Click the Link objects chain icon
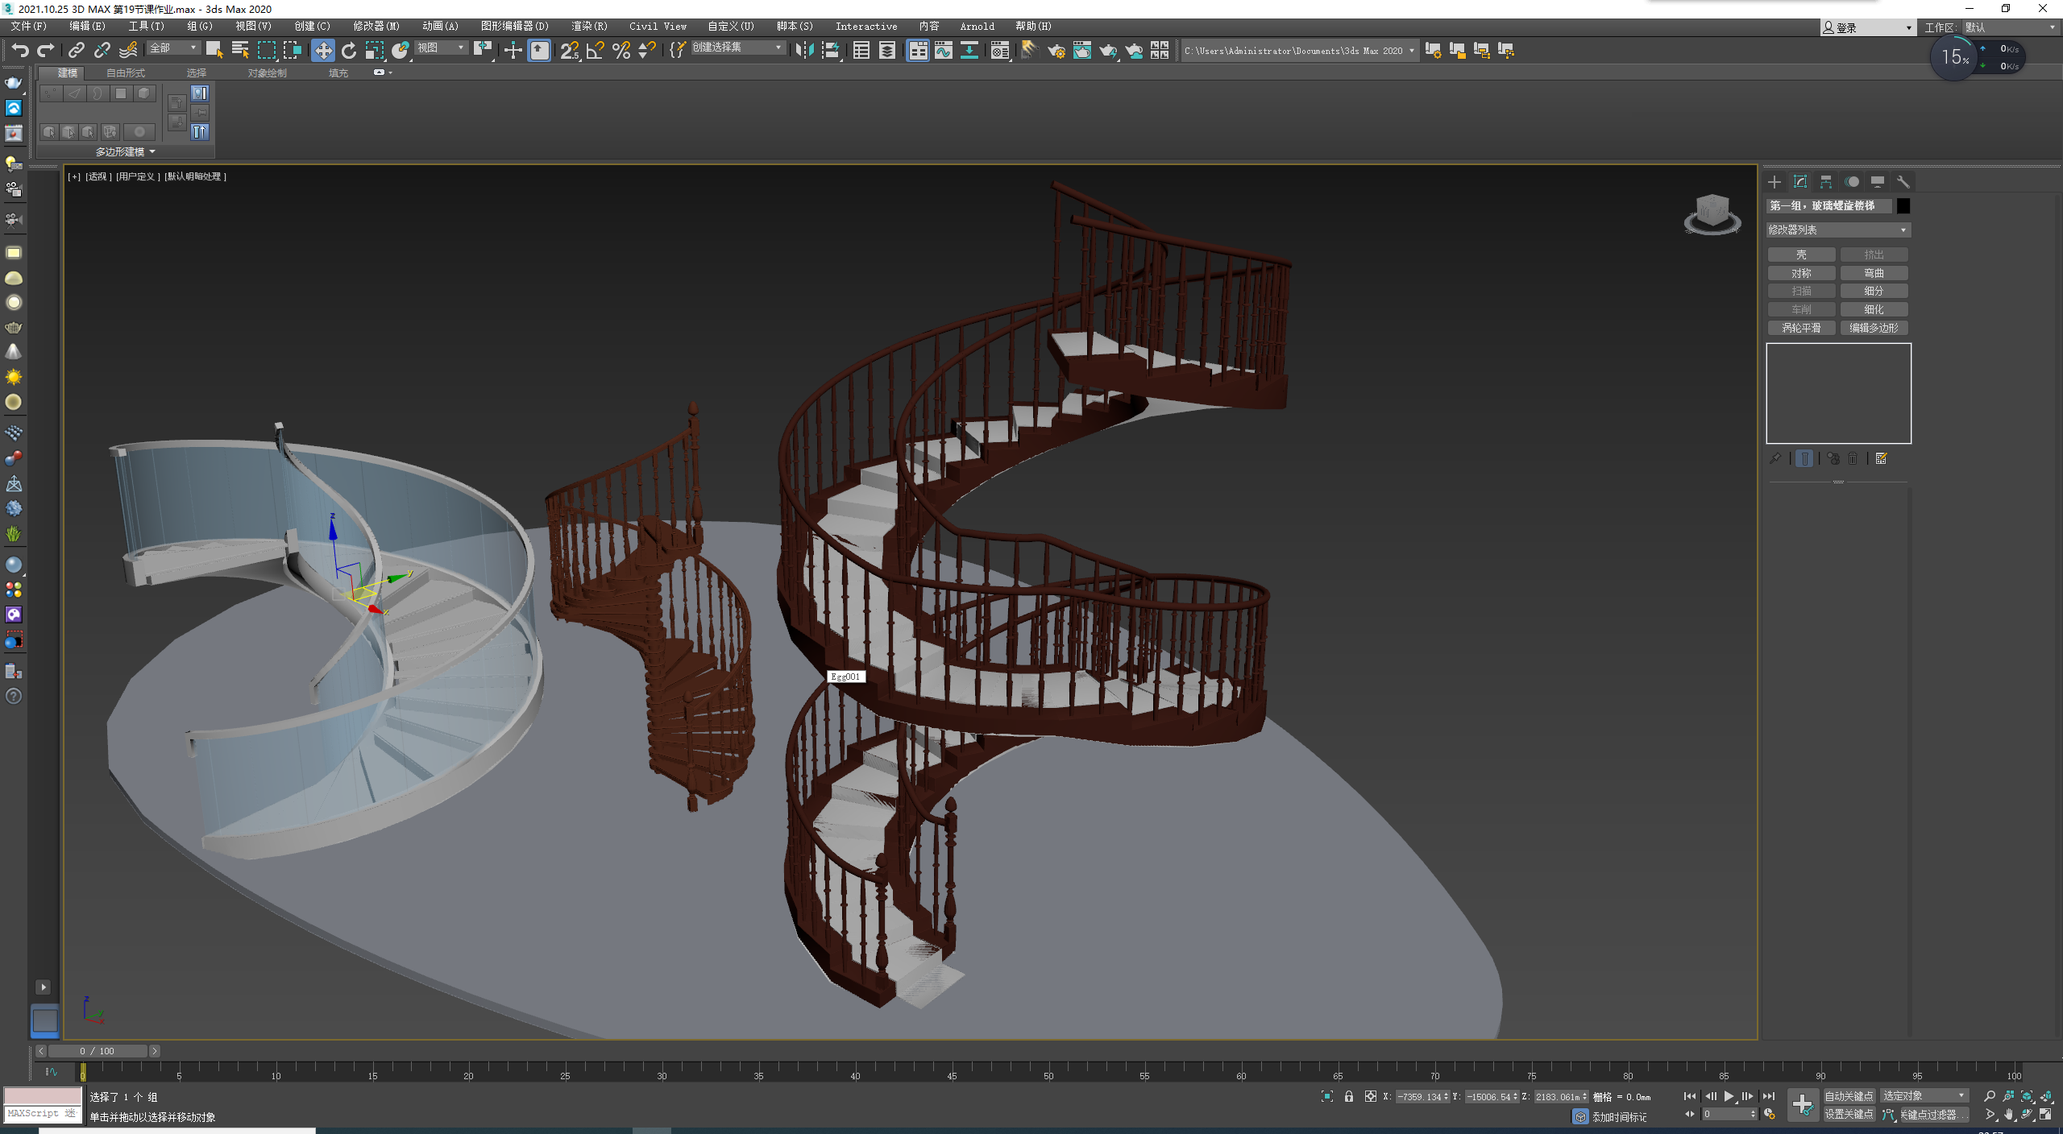Image resolution: width=2063 pixels, height=1134 pixels. [x=76, y=51]
